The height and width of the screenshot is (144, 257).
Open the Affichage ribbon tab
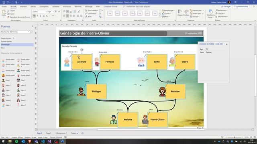(89, 7)
